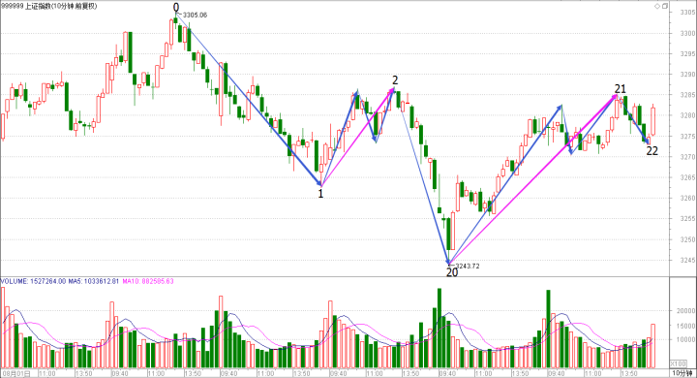This screenshot has width=697, height=378.
Task: Click the window restore icon beside the diamond
Action: pyautogui.click(x=664, y=6)
